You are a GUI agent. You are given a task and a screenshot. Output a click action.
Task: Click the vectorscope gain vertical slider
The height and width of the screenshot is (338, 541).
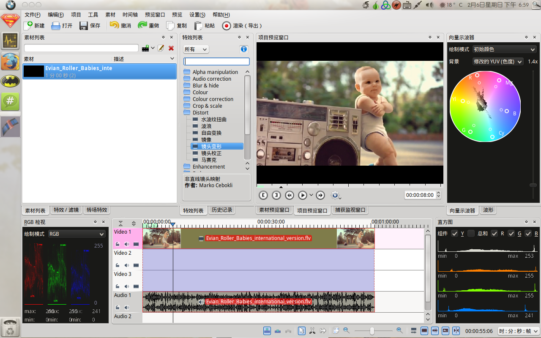533,185
